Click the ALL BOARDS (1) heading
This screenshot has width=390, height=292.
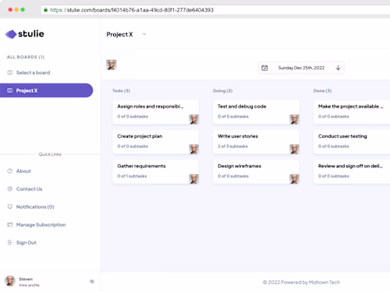[26, 57]
